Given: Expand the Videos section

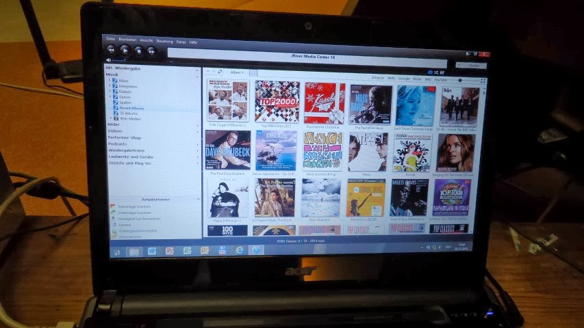Looking at the screenshot, I should [197, 132].
